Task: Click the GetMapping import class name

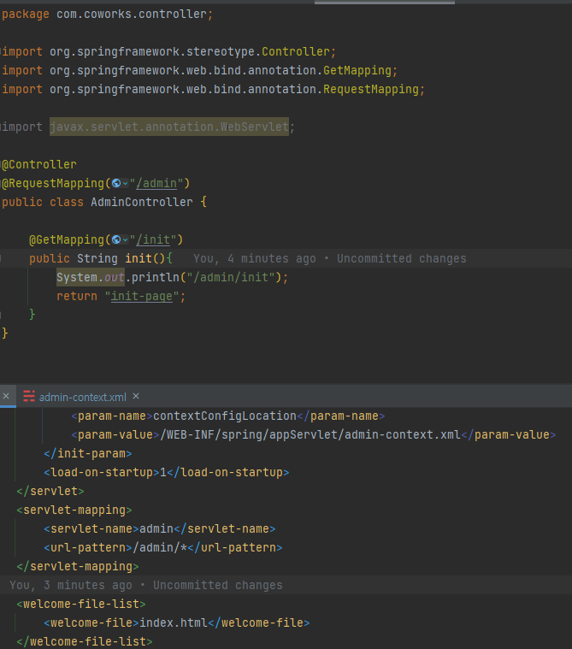Action: pyautogui.click(x=357, y=70)
